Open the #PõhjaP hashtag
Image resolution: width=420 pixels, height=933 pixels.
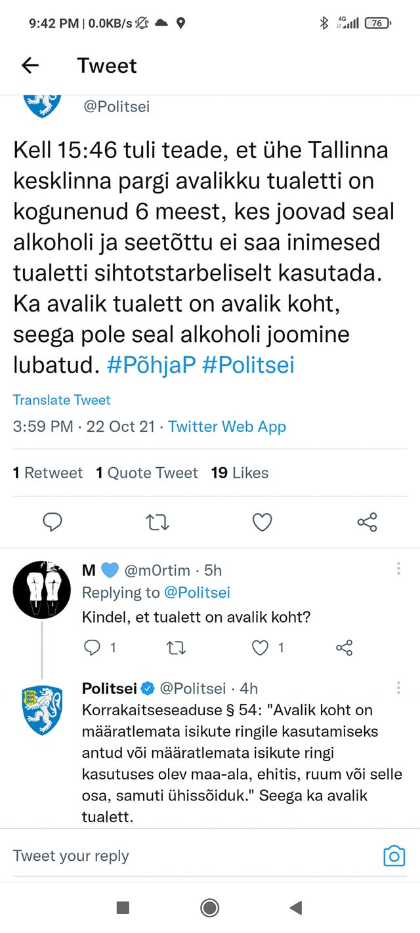pyautogui.click(x=151, y=365)
